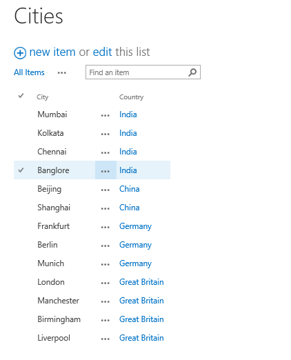291x360 pixels.
Task: Open ellipsis menu for Liverpool row
Action: 106,339
